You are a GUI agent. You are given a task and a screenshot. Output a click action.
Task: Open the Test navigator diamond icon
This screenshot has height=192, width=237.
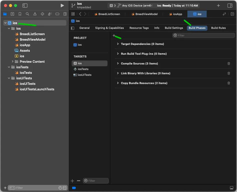(x=43, y=14)
